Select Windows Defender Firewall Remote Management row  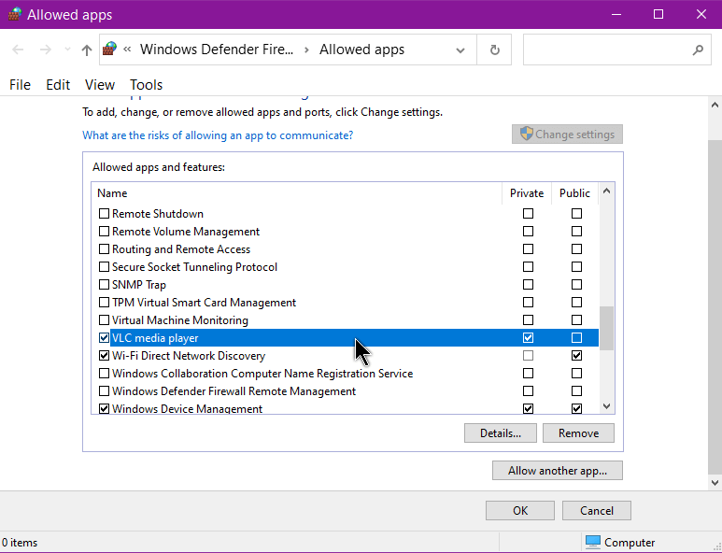coord(347,390)
